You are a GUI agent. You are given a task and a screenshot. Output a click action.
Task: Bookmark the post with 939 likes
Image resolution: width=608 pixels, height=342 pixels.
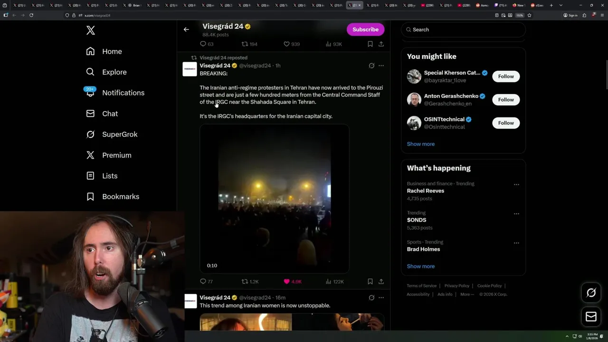point(370,44)
